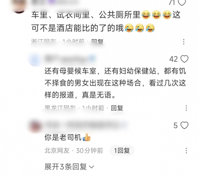Open more options for the 北京网友 comment
Screen dimensions: 198x178
[186, 151]
